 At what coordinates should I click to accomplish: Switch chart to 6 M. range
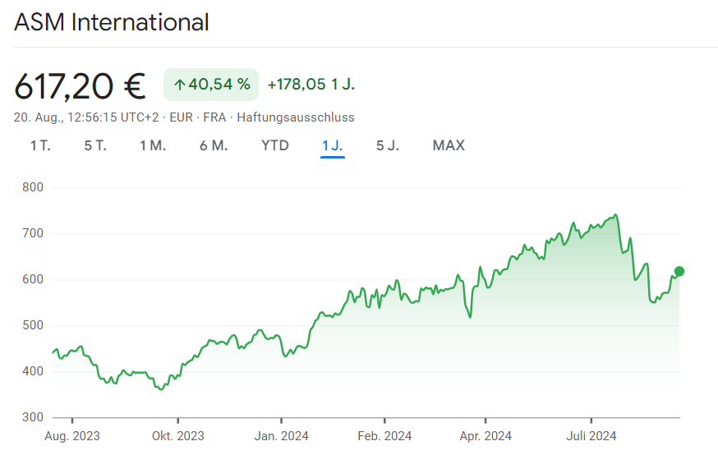[214, 145]
